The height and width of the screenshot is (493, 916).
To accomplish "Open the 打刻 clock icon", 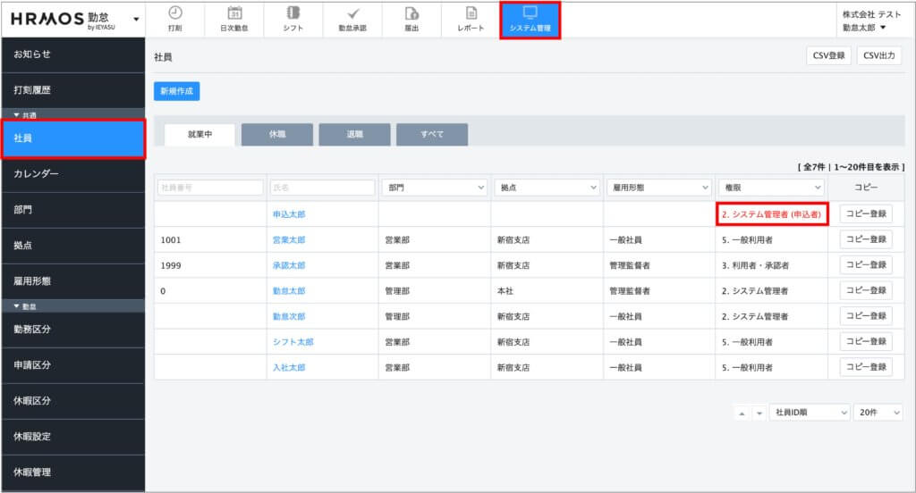I will click(x=174, y=13).
